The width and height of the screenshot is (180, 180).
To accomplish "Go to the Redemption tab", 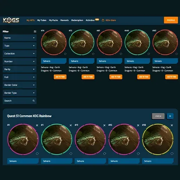I will pyautogui.click(x=77, y=20).
